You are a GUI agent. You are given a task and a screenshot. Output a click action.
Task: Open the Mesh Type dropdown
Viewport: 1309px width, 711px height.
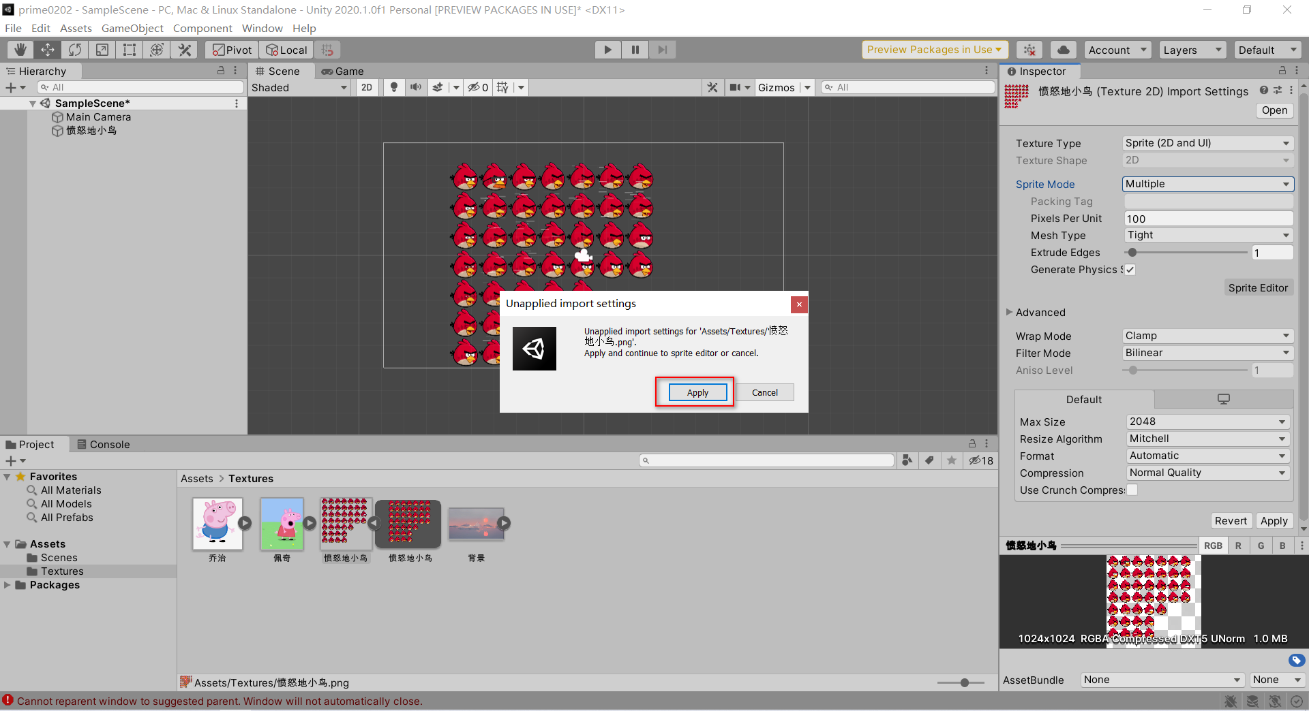tap(1207, 235)
